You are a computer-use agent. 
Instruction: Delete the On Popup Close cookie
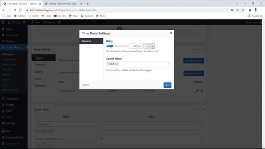(202, 91)
